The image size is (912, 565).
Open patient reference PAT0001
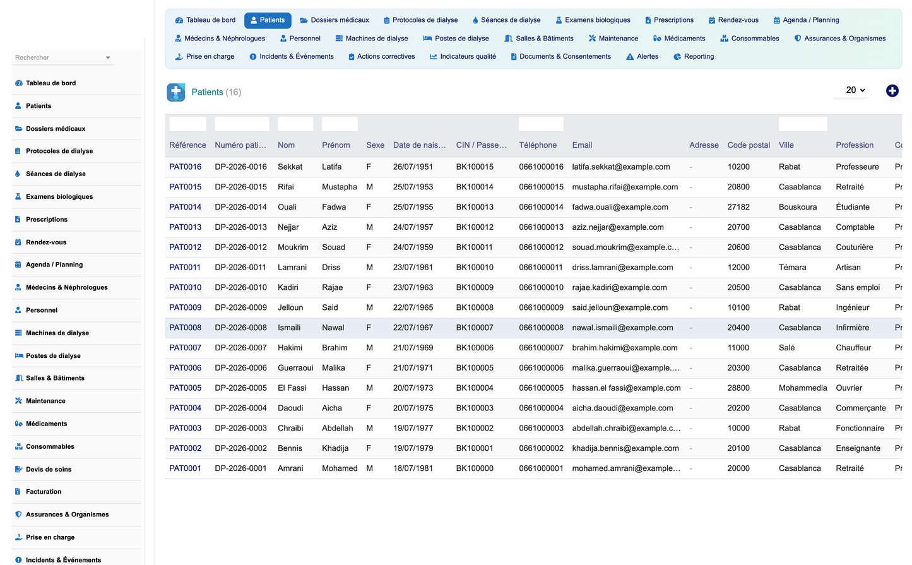click(x=186, y=468)
